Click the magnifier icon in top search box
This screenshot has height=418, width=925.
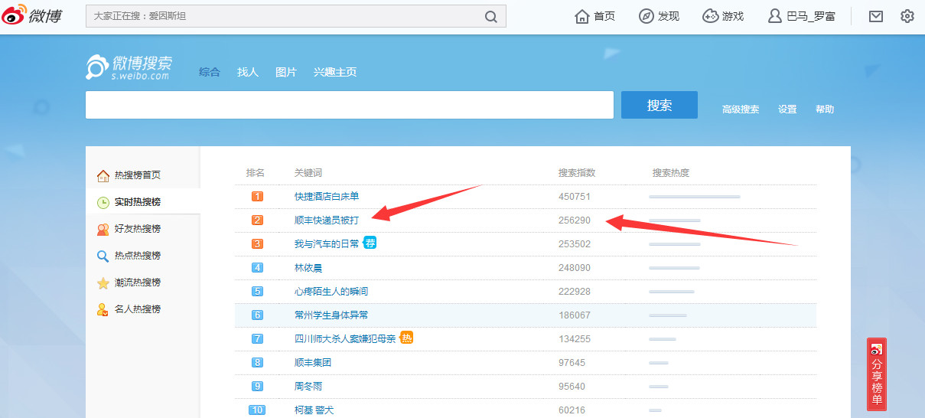[491, 16]
